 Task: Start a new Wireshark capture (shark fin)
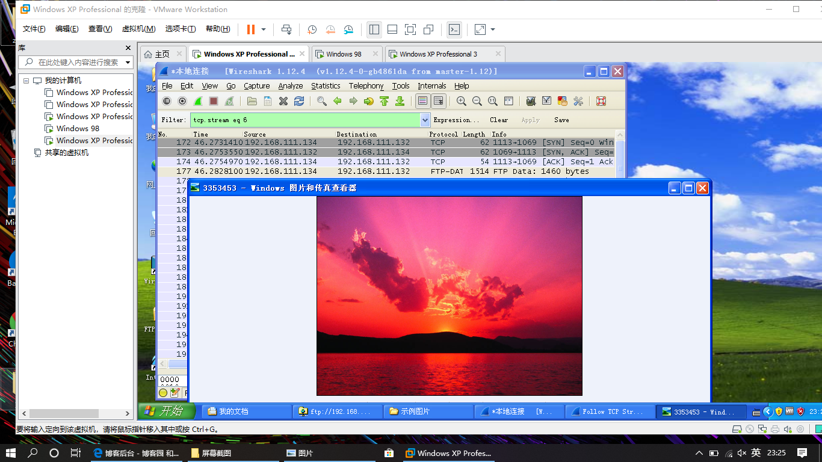[198, 101]
